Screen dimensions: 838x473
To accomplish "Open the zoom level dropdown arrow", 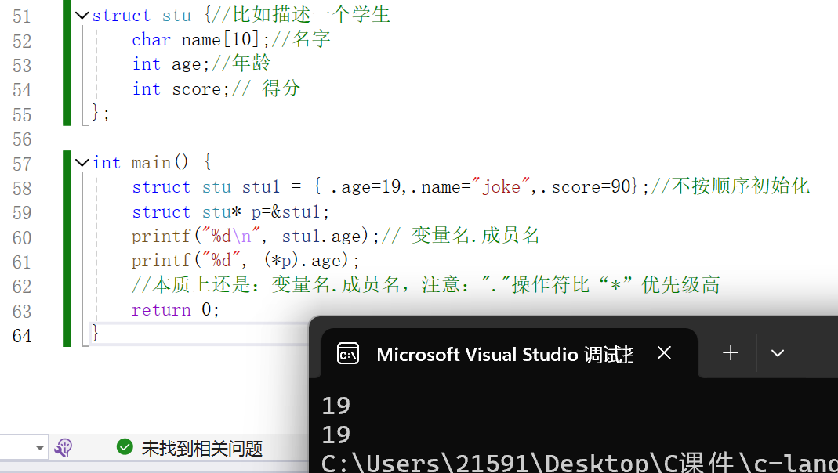I will pos(39,448).
